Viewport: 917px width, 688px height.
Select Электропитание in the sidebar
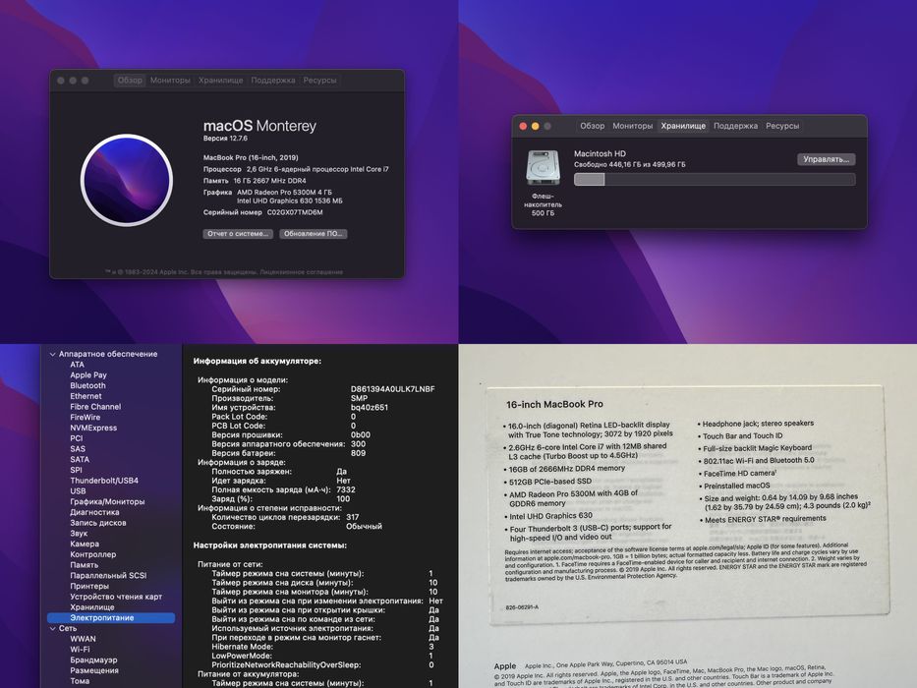110,618
